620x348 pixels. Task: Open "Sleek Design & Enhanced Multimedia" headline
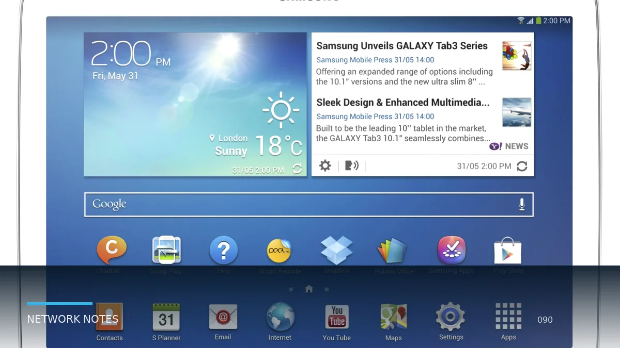[x=403, y=103]
